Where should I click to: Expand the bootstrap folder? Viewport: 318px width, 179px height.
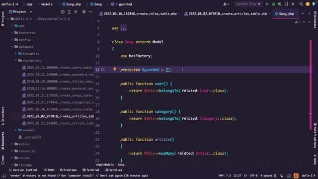12,33
